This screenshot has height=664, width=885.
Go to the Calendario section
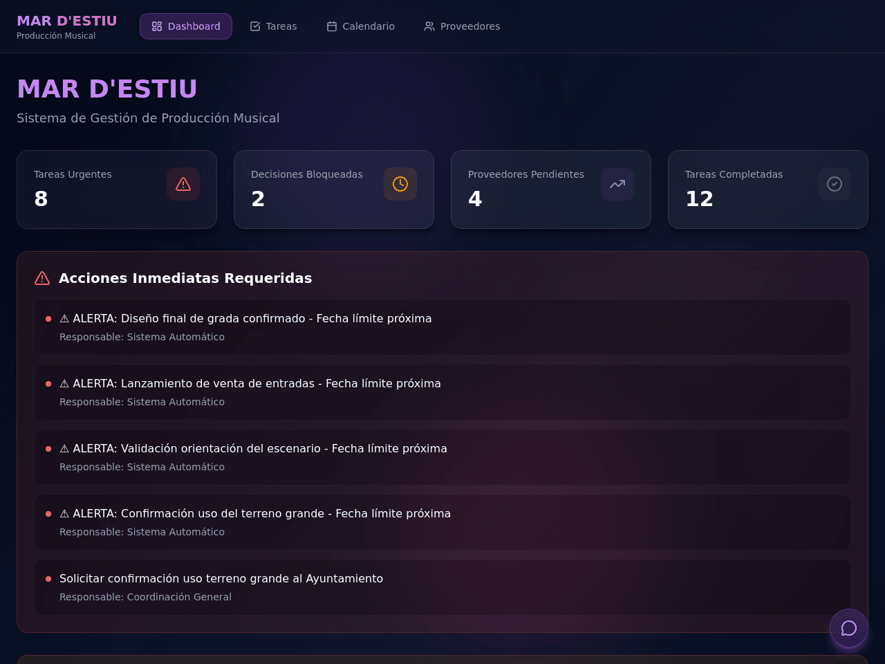click(x=360, y=26)
